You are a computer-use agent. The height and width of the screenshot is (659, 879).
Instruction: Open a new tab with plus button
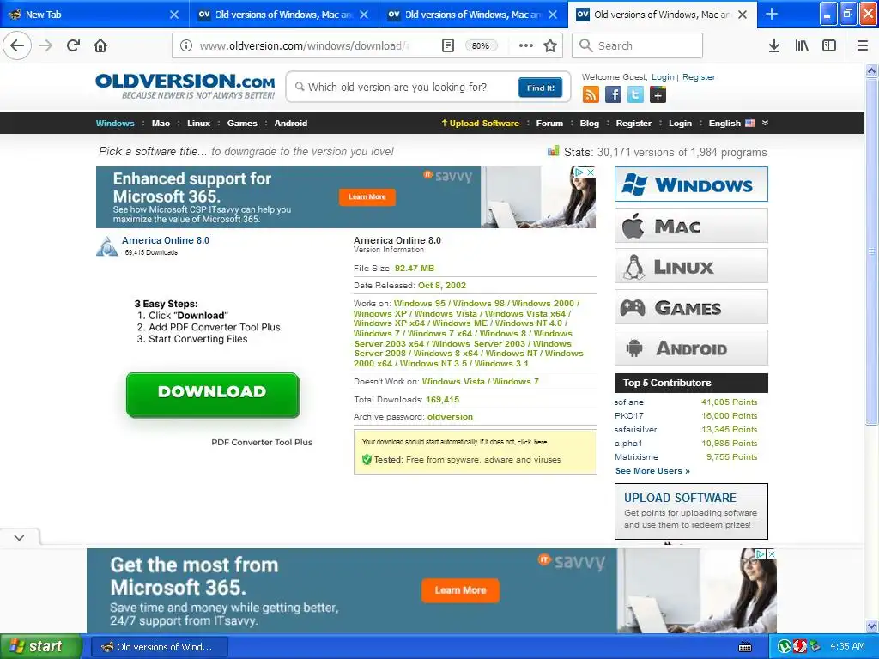tap(772, 14)
